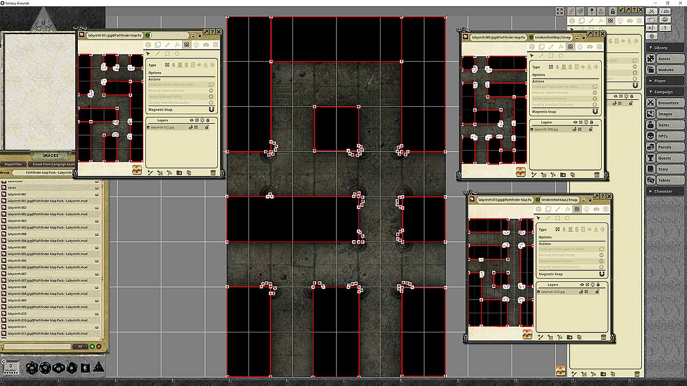Click the Tables dice icon in the sidebar
The image size is (687, 386).
(651, 180)
